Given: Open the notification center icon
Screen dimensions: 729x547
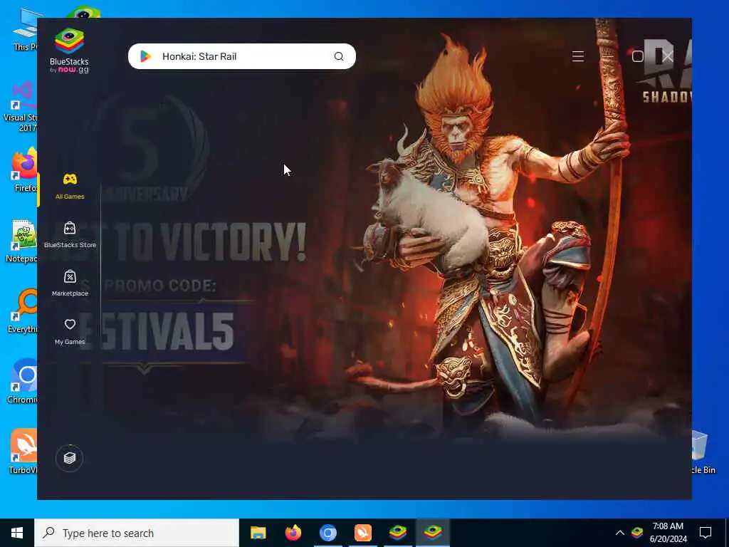Looking at the screenshot, I should click(706, 533).
